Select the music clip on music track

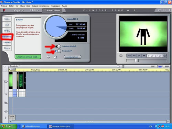click(12, 117)
